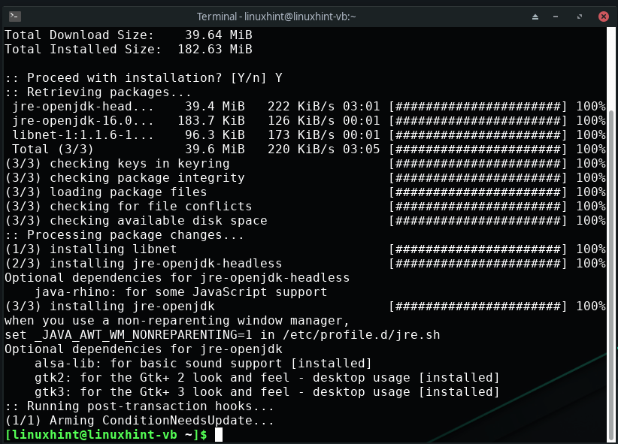
Task: Click the terminal emblem icon in the title bar
Action: pos(15,16)
